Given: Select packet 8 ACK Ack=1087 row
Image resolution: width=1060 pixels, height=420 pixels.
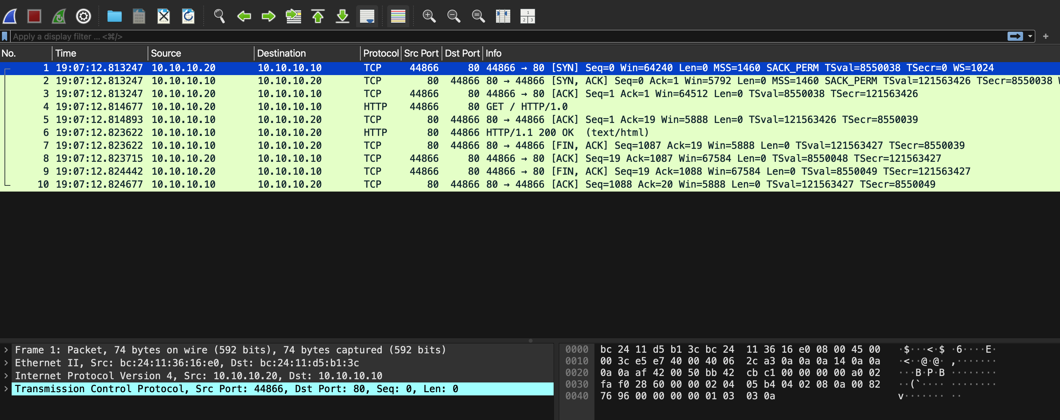Looking at the screenshot, I should [530, 159].
